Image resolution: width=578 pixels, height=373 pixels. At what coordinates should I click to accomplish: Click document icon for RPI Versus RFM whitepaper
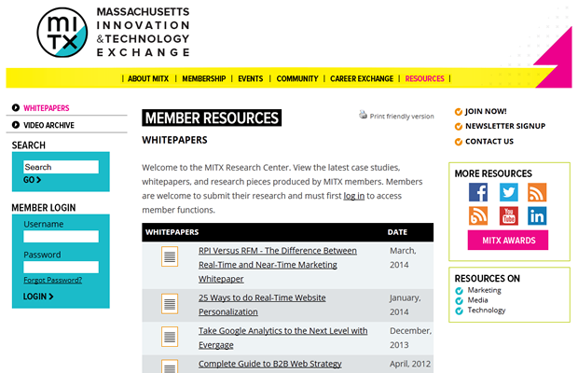click(x=170, y=256)
